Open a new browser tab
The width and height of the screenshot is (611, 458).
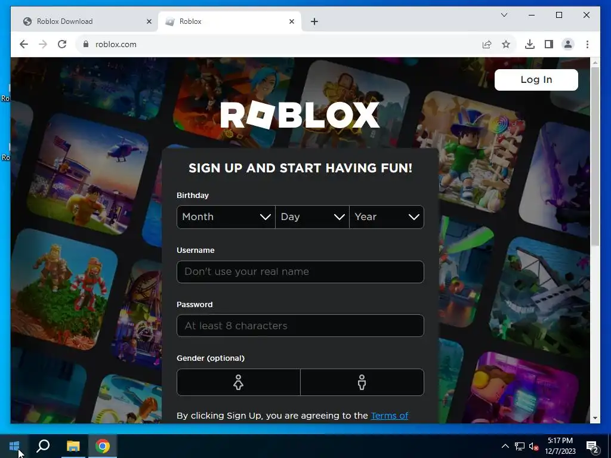314,21
